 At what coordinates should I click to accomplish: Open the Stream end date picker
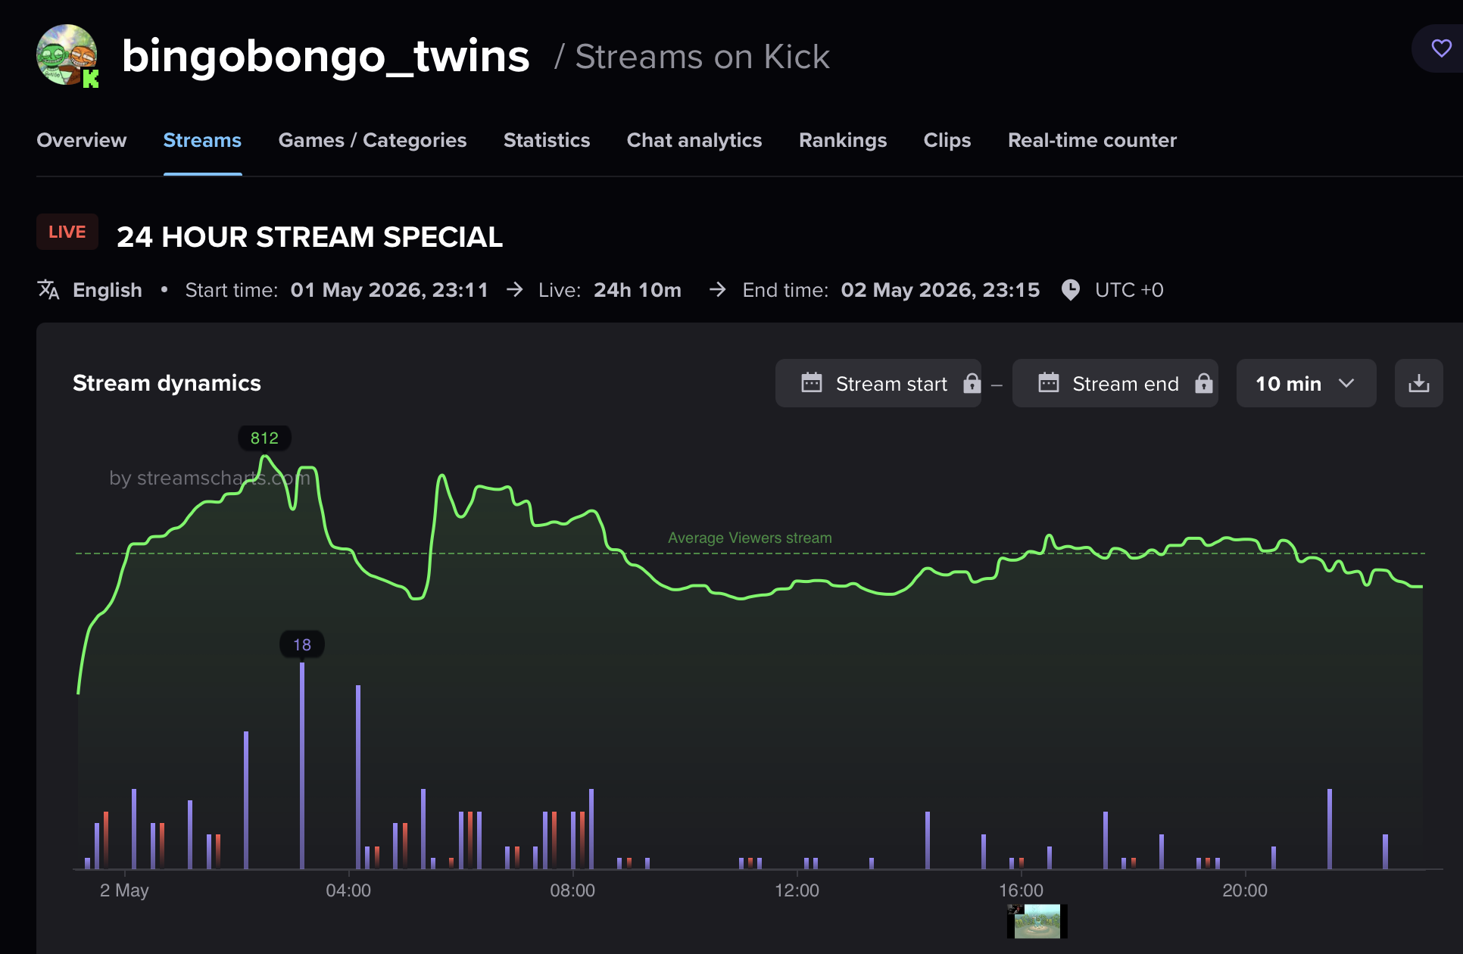(1115, 384)
